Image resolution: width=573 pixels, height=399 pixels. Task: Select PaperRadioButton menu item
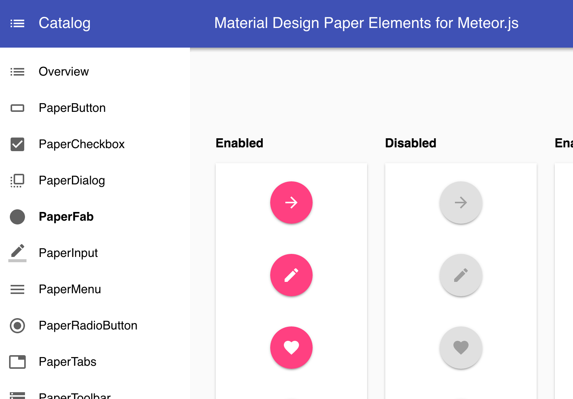[88, 326]
